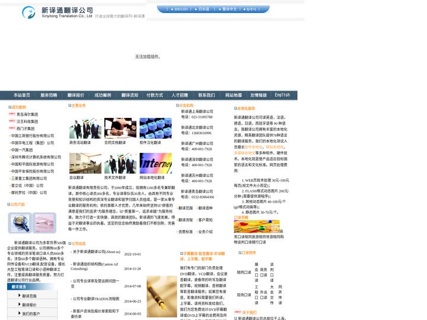427x320 pixels.
Task: Click the colorful banner under 口译范畴
Action: 257,226
